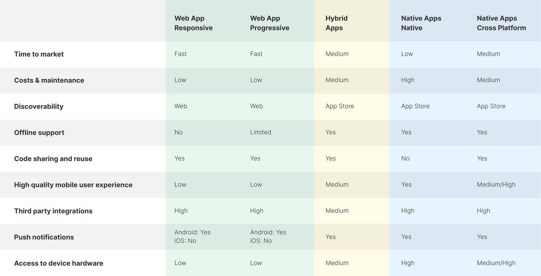This screenshot has height=276, width=541.
Task: Click the Web App Responsive column header
Action: pos(193,23)
